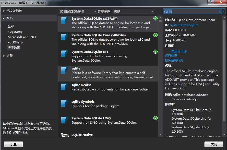Click the download count 1648676

click(179, 40)
